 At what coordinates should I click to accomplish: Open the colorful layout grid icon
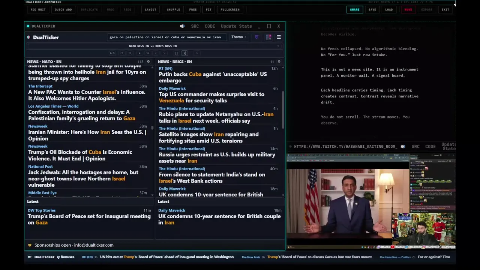pyautogui.click(x=268, y=37)
